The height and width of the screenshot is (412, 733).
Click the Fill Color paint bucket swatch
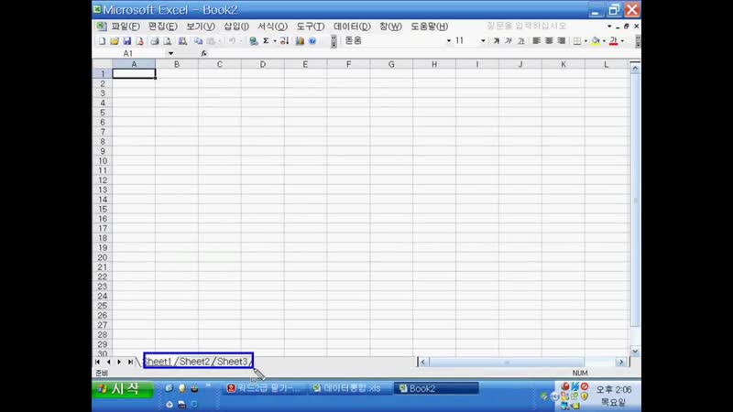[x=596, y=41]
